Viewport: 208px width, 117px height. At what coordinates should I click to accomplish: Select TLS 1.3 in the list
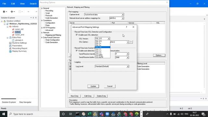pos(103,53)
